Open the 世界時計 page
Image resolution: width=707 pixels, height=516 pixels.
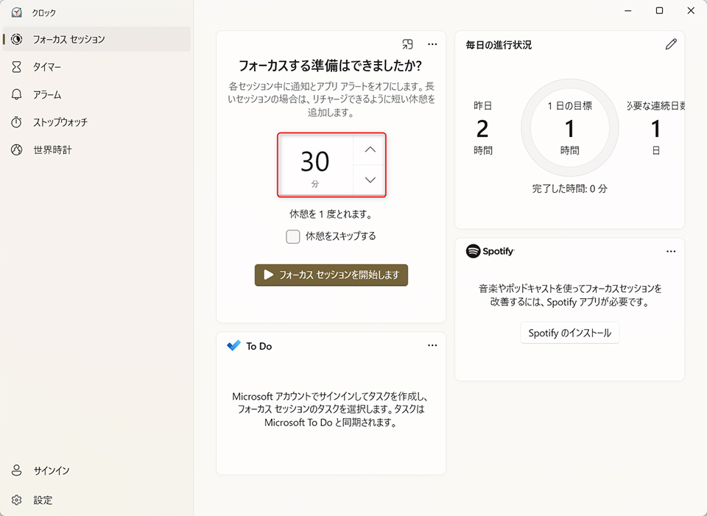tap(96, 149)
